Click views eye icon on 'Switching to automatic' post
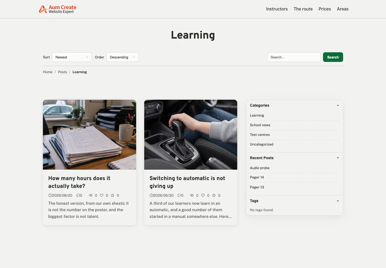 (x=192, y=195)
